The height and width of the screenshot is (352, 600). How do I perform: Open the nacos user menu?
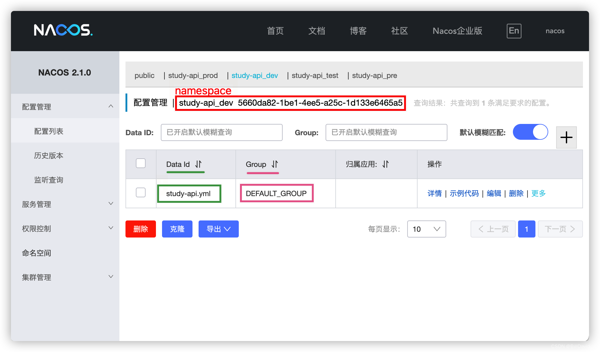(555, 31)
